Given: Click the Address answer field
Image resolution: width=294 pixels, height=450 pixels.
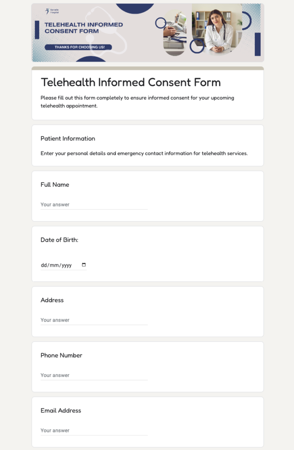Looking at the screenshot, I should click(x=94, y=320).
